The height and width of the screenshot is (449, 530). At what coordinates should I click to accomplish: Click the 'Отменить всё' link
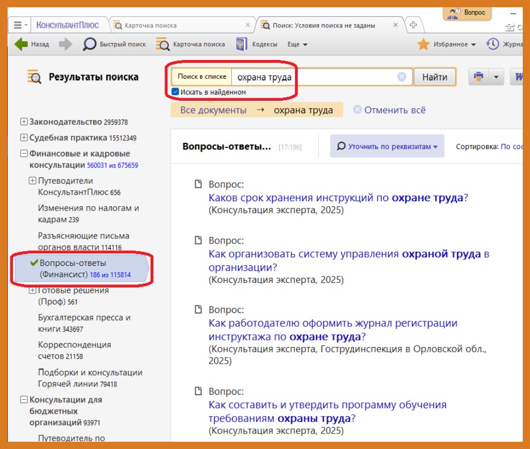point(394,110)
